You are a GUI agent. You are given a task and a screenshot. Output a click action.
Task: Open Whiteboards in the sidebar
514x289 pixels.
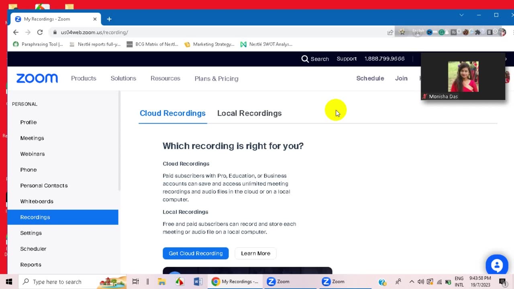(37, 201)
